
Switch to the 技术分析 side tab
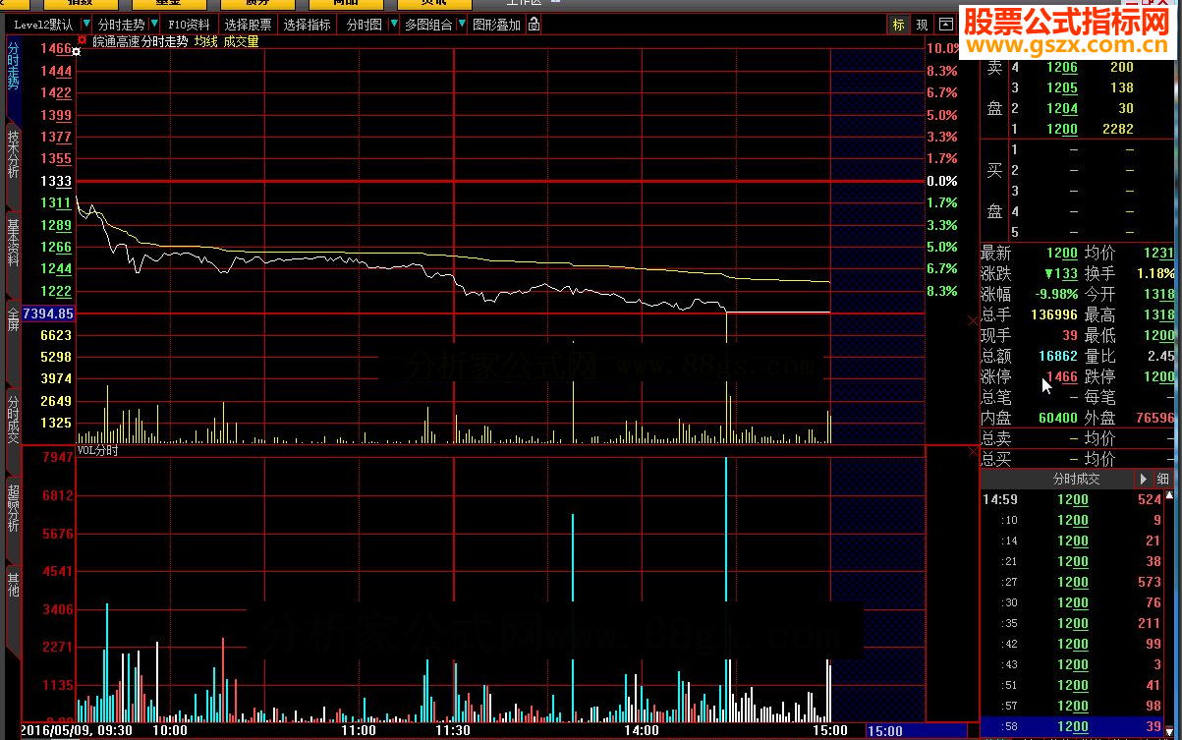pos(13,154)
